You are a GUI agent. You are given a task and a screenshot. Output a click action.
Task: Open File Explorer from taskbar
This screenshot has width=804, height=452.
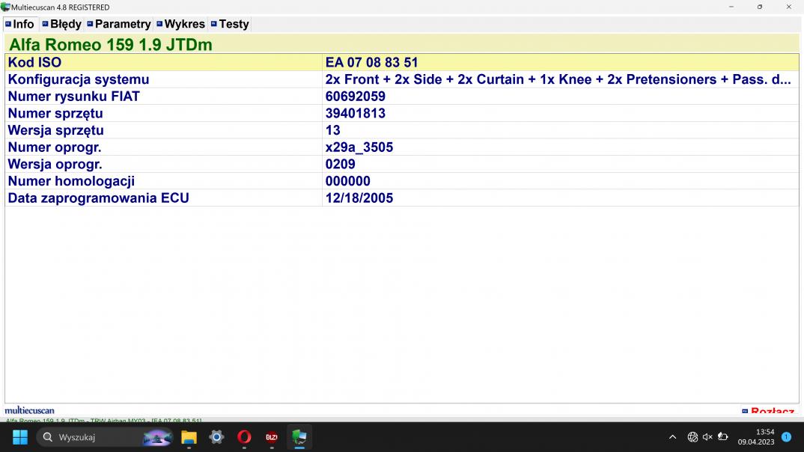click(x=189, y=437)
